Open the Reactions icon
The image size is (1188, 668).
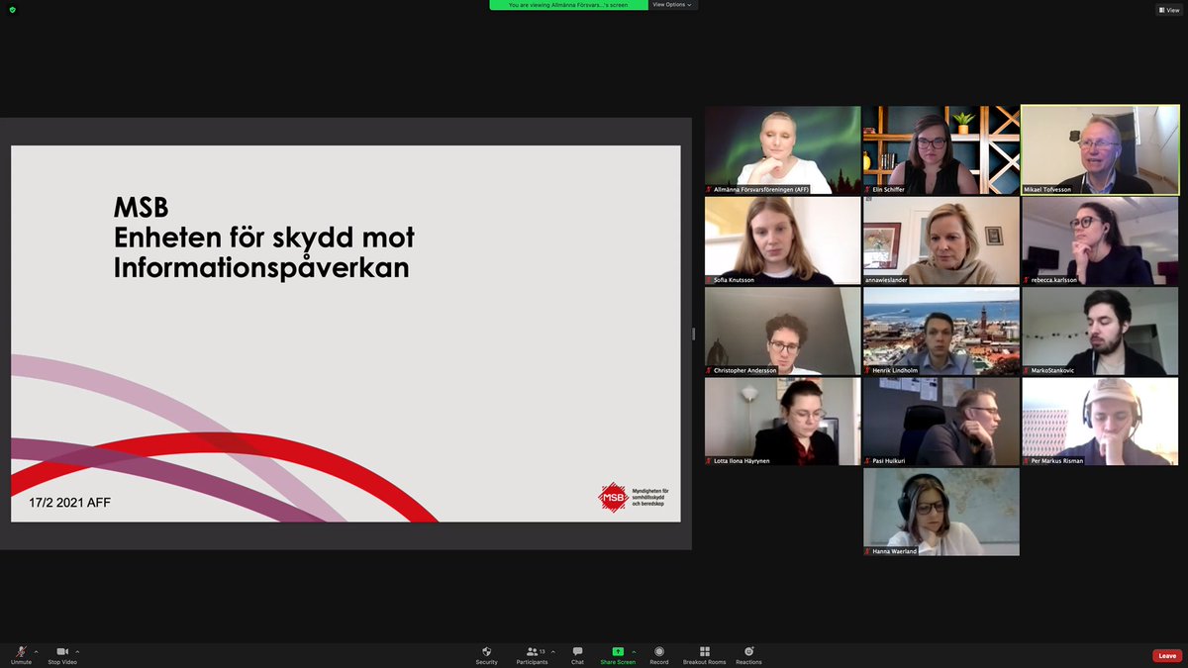[x=748, y=651]
